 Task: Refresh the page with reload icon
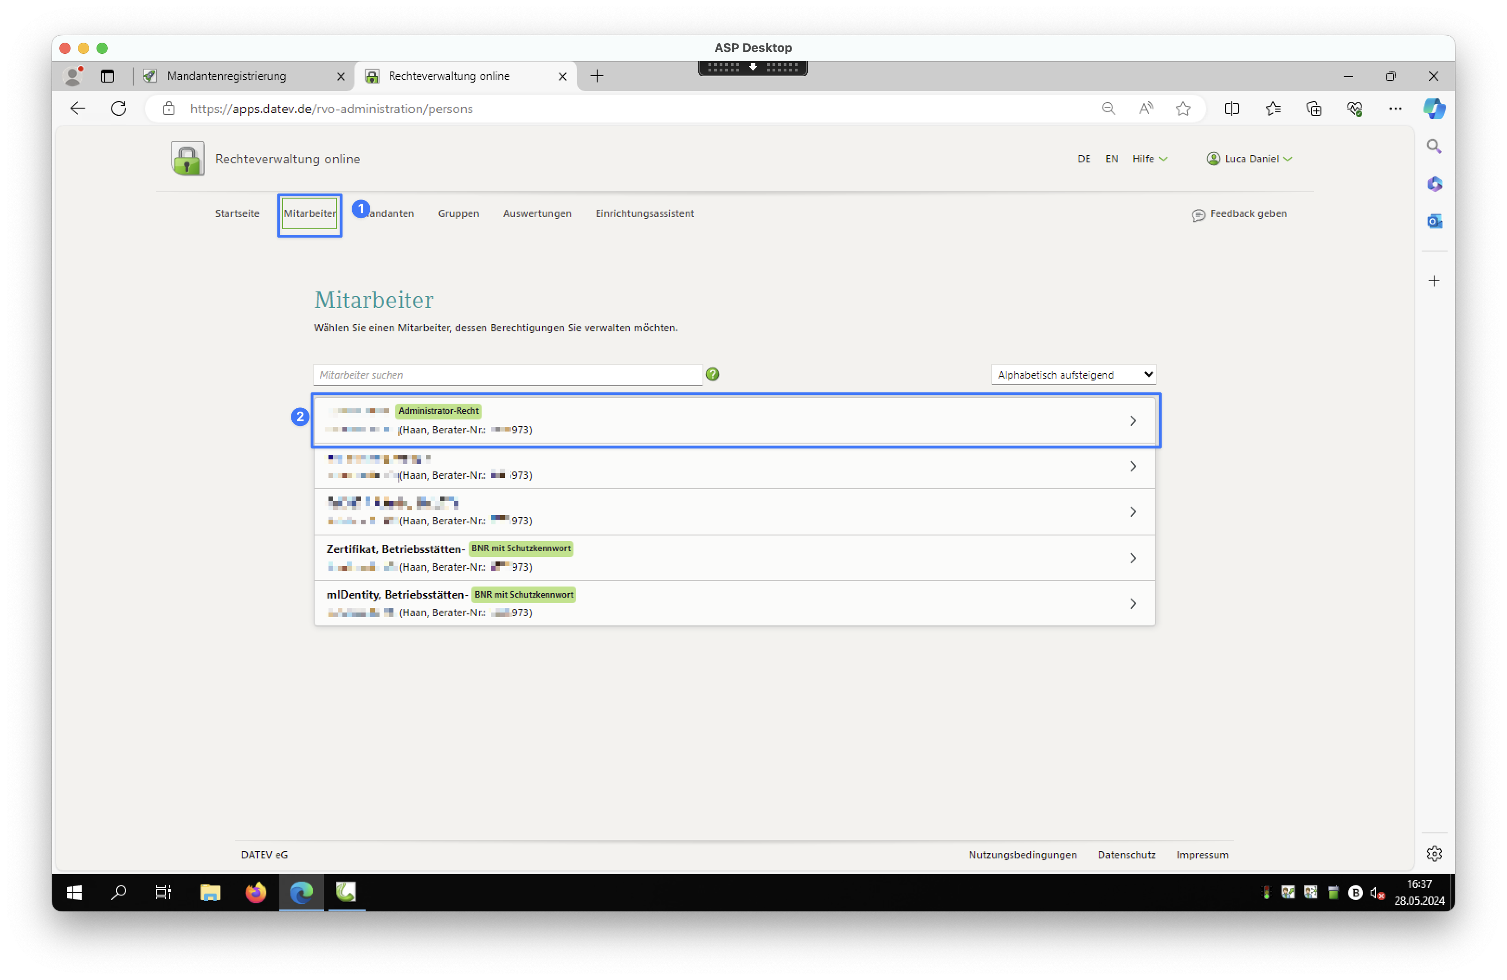(119, 109)
